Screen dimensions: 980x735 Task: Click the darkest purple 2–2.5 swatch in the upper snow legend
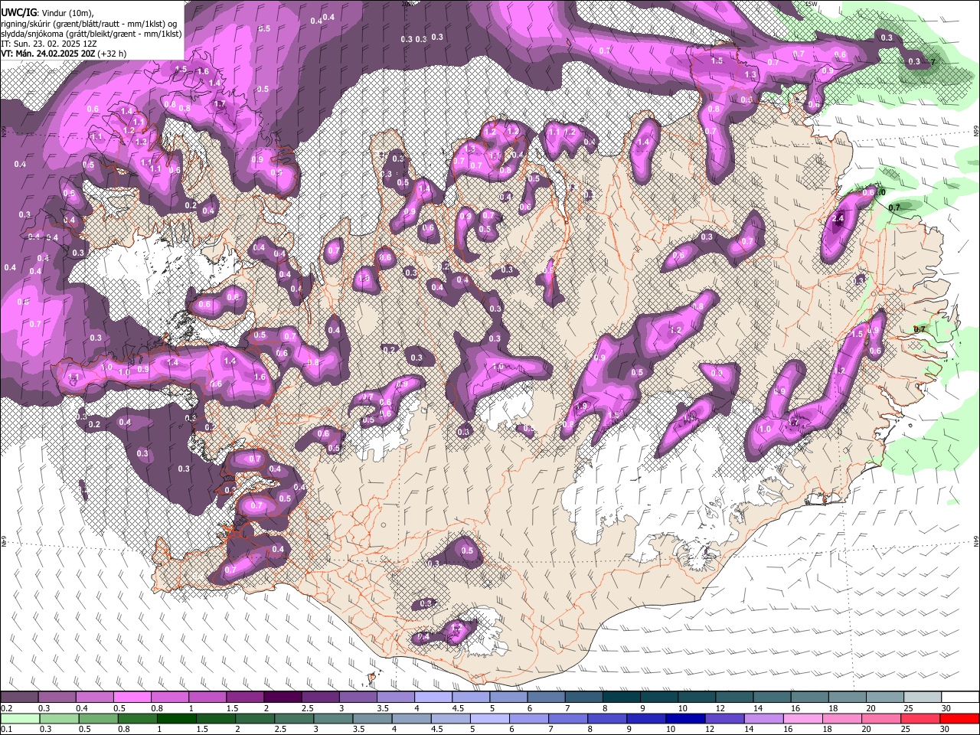pyautogui.click(x=283, y=697)
